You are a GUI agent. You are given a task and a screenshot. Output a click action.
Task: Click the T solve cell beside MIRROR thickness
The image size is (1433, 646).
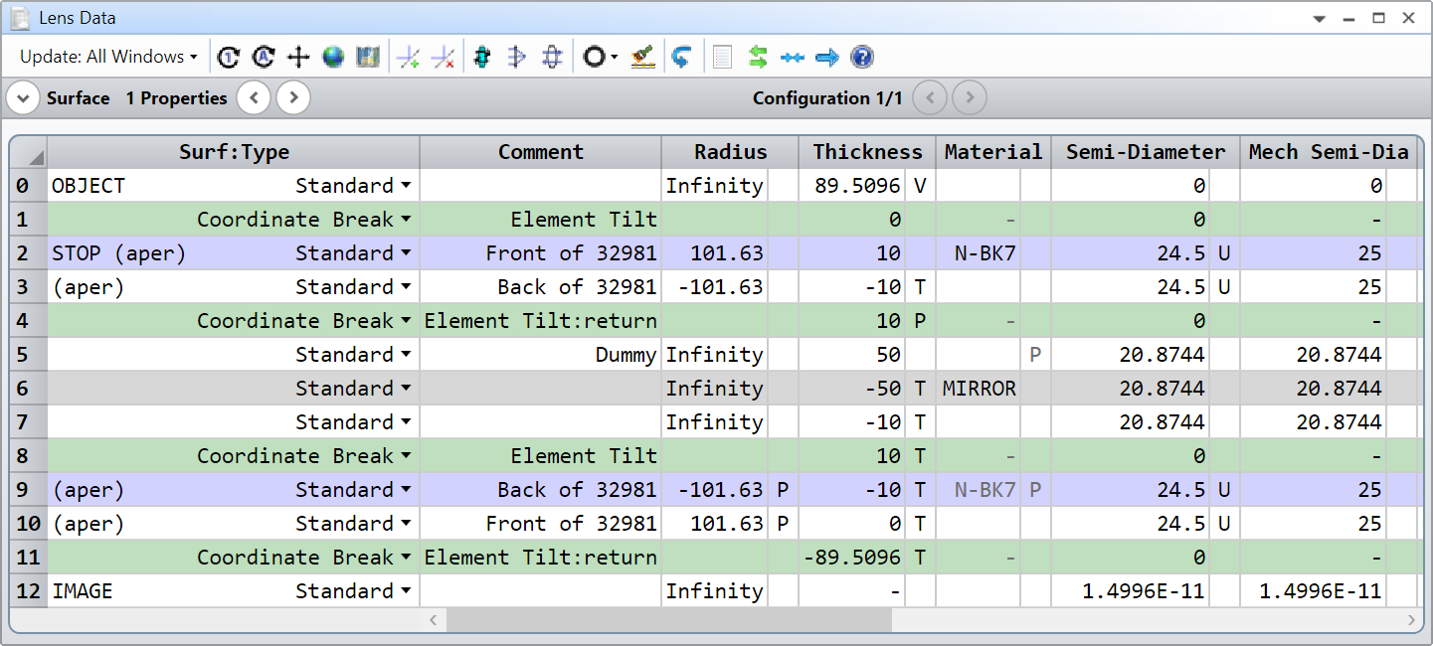pyautogui.click(x=920, y=389)
